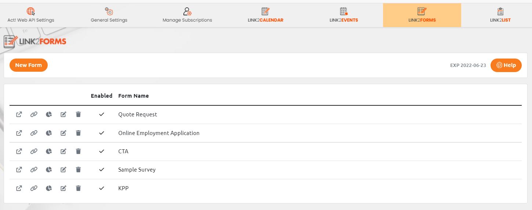The height and width of the screenshot is (210, 532).
Task: Switch to the LINK2CALENDAR tab
Action: (265, 15)
